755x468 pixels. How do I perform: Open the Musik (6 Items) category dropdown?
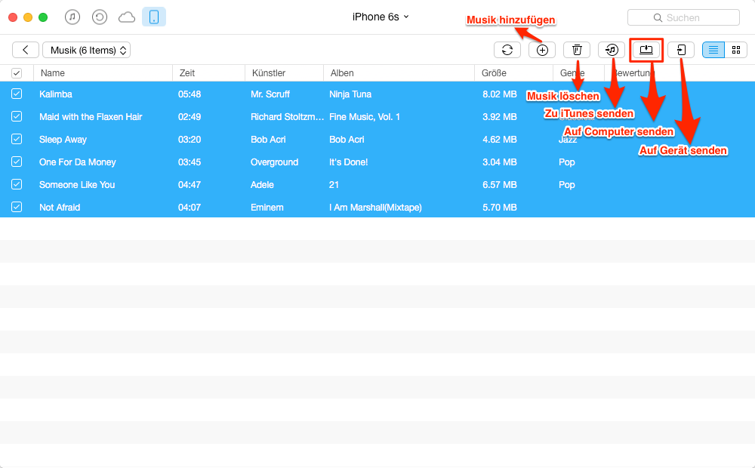tap(87, 50)
